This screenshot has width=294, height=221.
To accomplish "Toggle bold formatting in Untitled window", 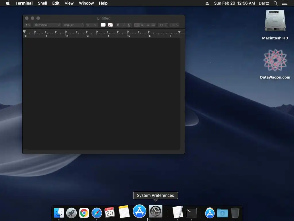I will tap(118, 25).
